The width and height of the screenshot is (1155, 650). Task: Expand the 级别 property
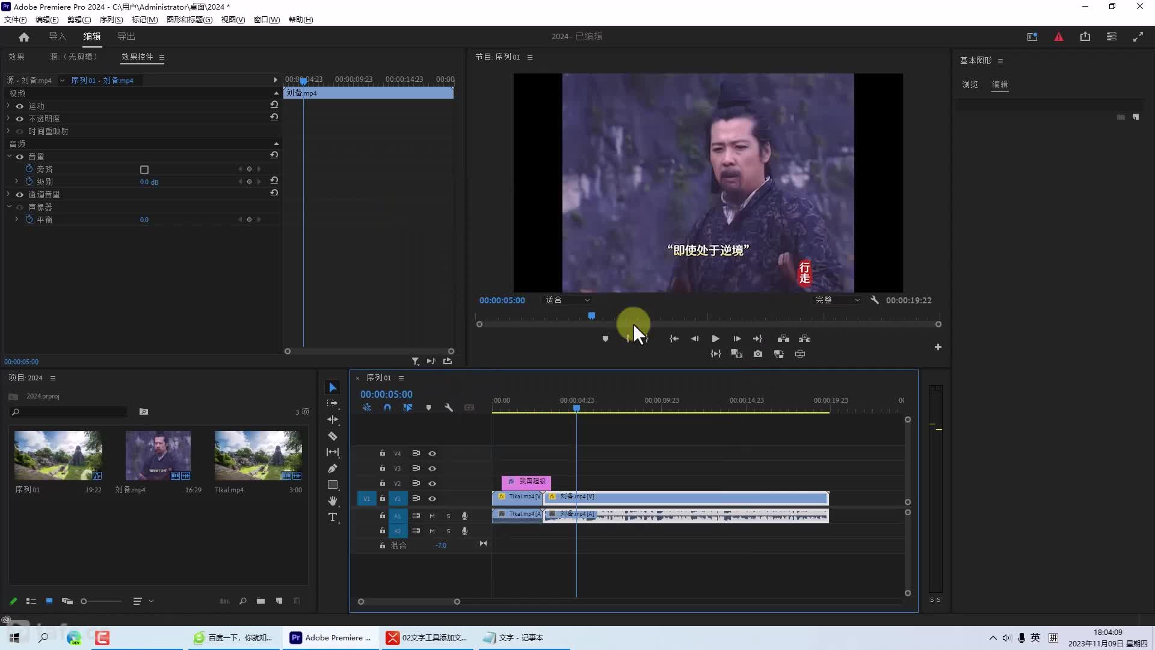tap(17, 181)
